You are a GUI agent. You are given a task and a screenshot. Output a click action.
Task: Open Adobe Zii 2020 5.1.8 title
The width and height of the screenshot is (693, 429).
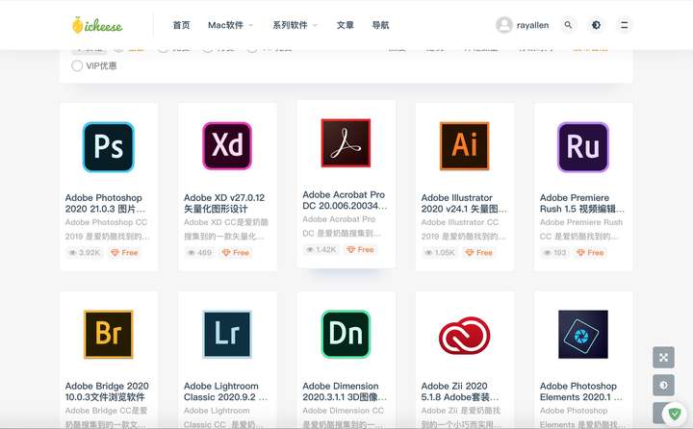coord(460,391)
